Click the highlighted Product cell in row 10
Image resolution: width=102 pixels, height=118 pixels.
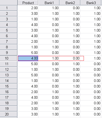28,58
